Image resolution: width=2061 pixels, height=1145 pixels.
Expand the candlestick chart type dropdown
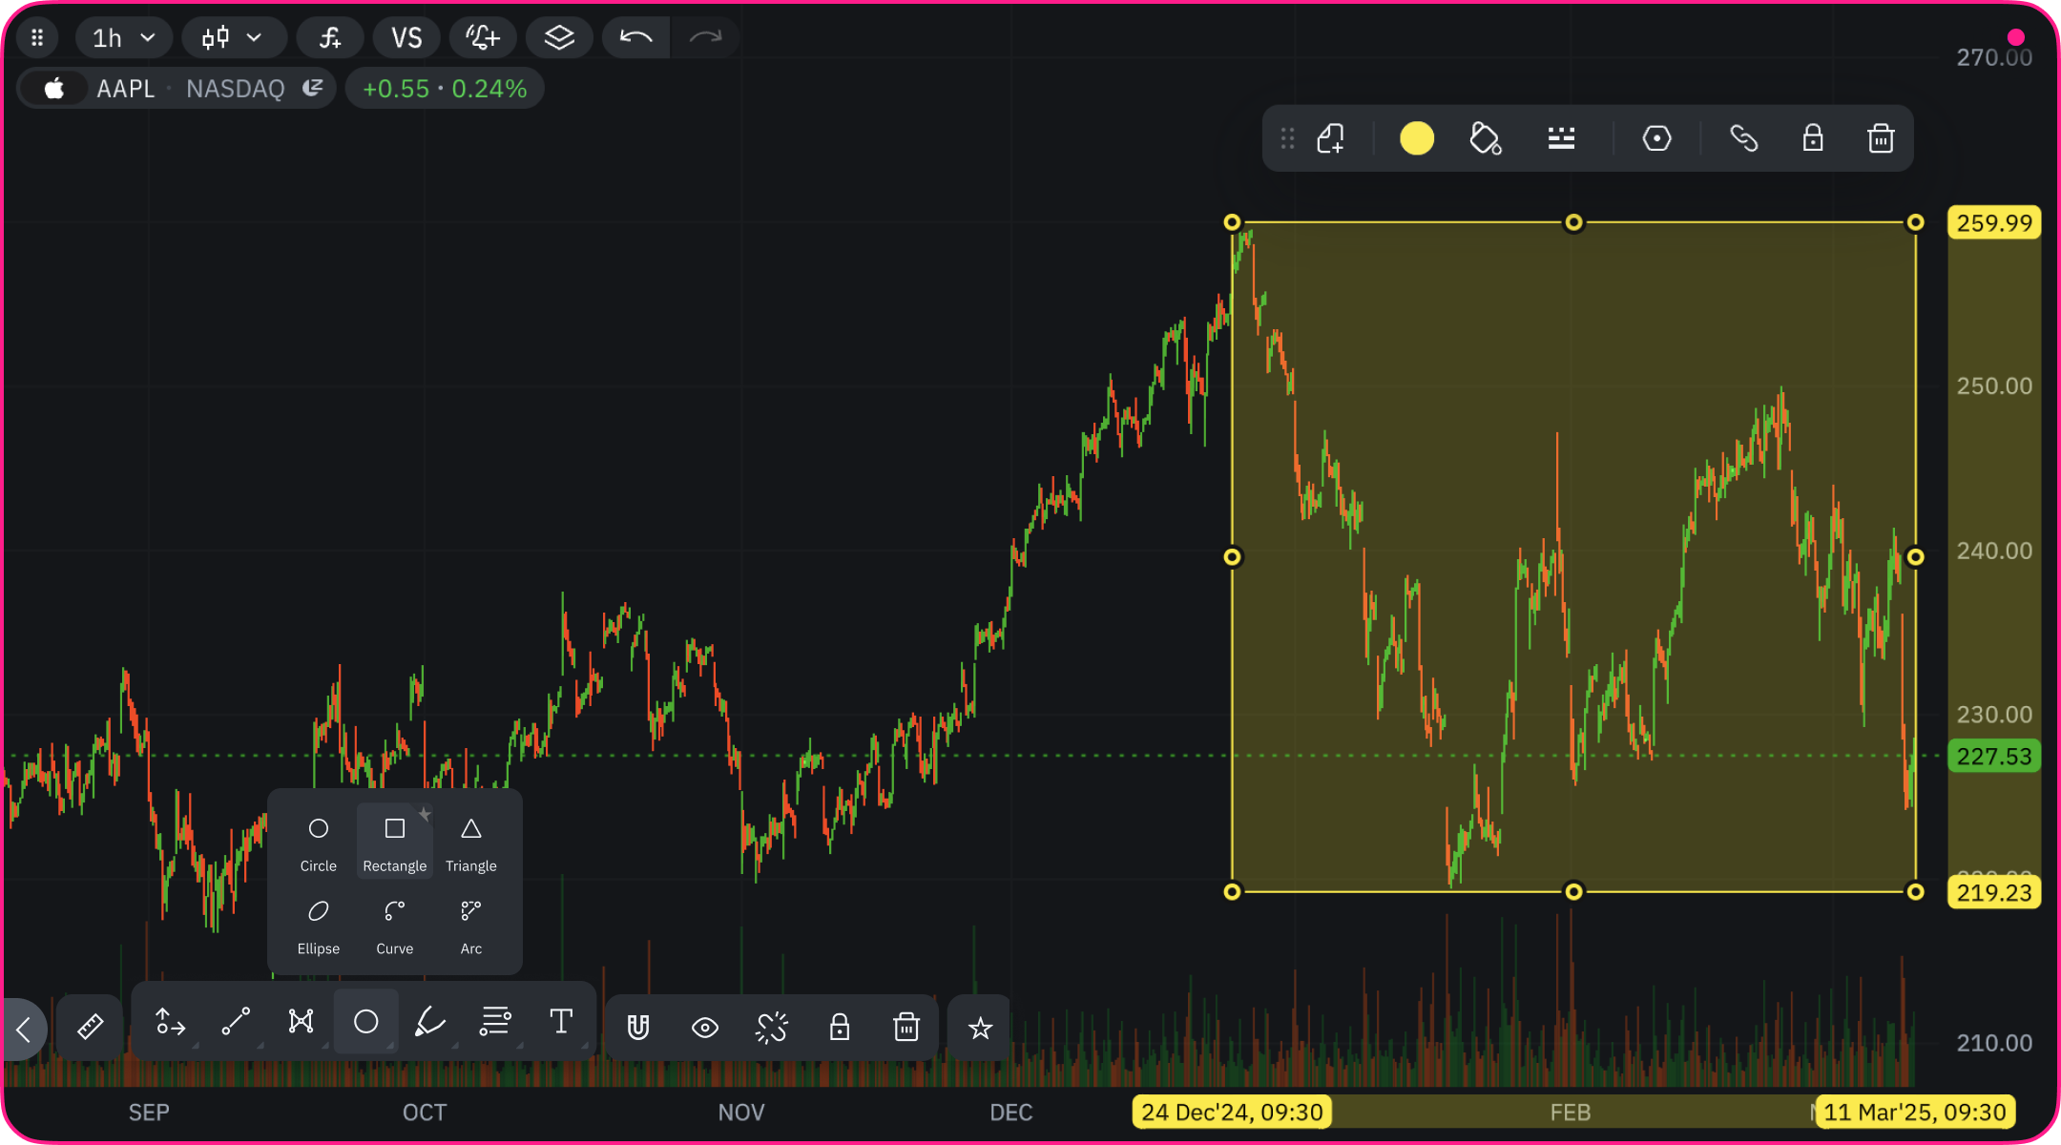[x=233, y=38]
